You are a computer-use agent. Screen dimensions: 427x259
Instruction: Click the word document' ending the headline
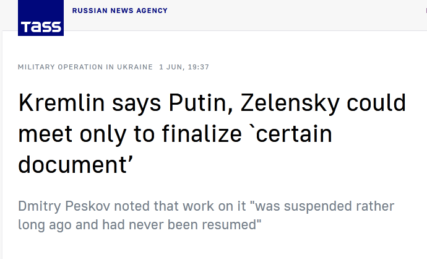[75, 165]
